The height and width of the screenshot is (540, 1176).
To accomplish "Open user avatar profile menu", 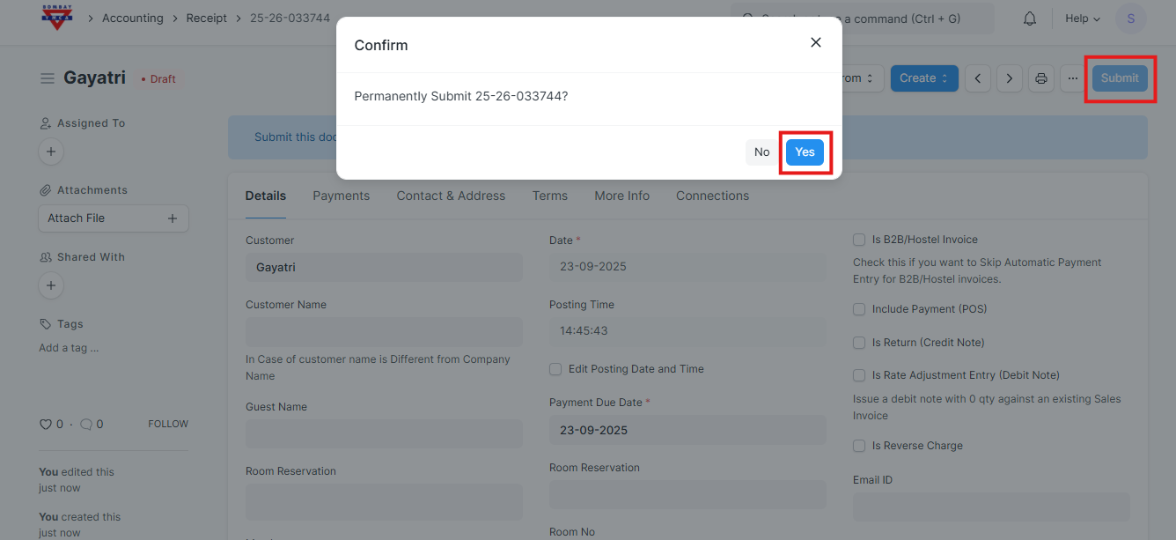I will [1130, 18].
